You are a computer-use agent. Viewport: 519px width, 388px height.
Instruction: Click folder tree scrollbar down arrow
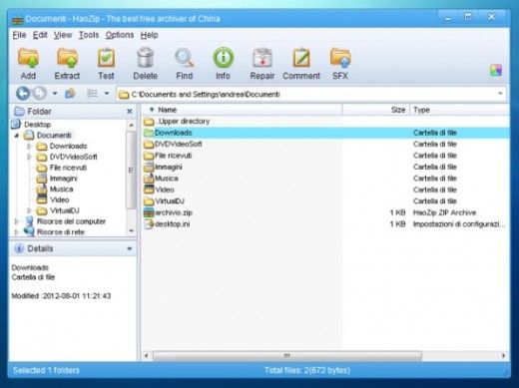pos(132,230)
